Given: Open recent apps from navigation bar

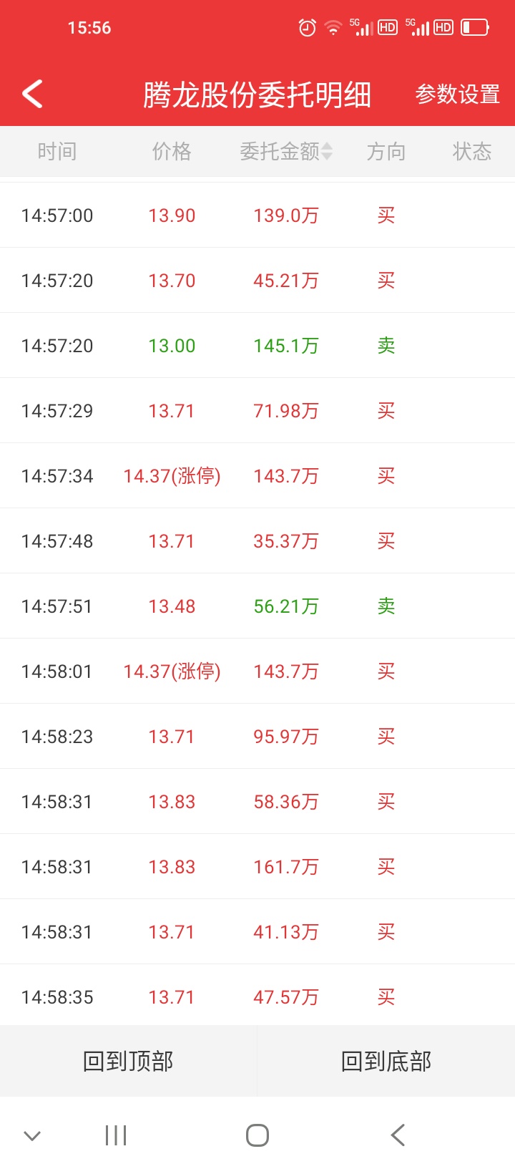Looking at the screenshot, I should coord(116,1135).
